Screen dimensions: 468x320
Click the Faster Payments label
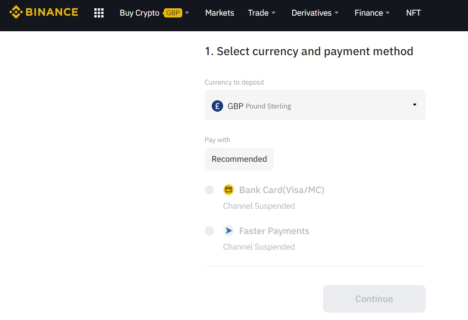click(274, 231)
